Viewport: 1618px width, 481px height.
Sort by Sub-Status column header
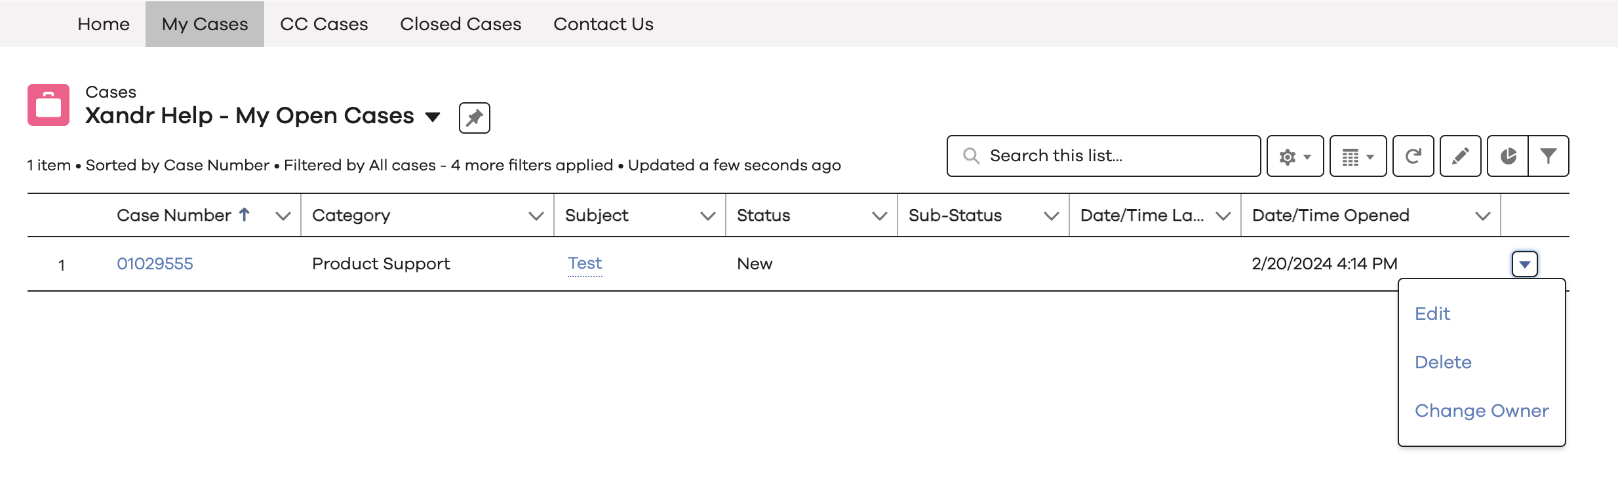coord(955,216)
